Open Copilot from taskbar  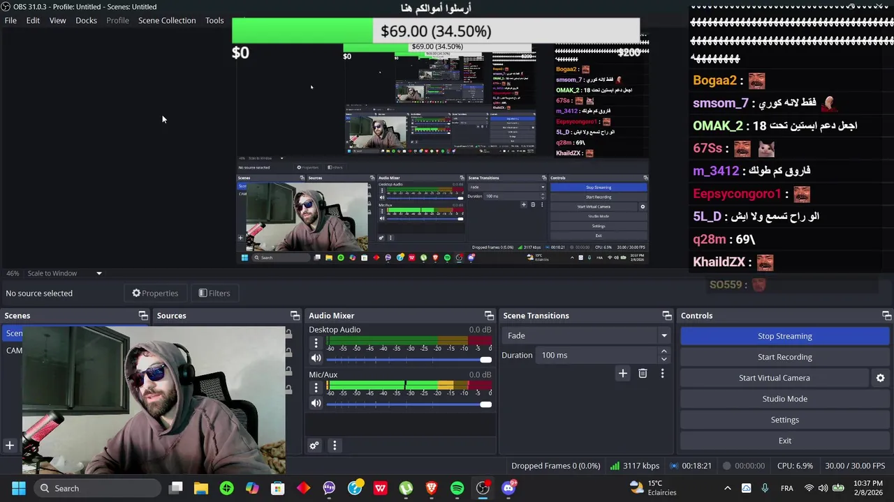[252, 488]
